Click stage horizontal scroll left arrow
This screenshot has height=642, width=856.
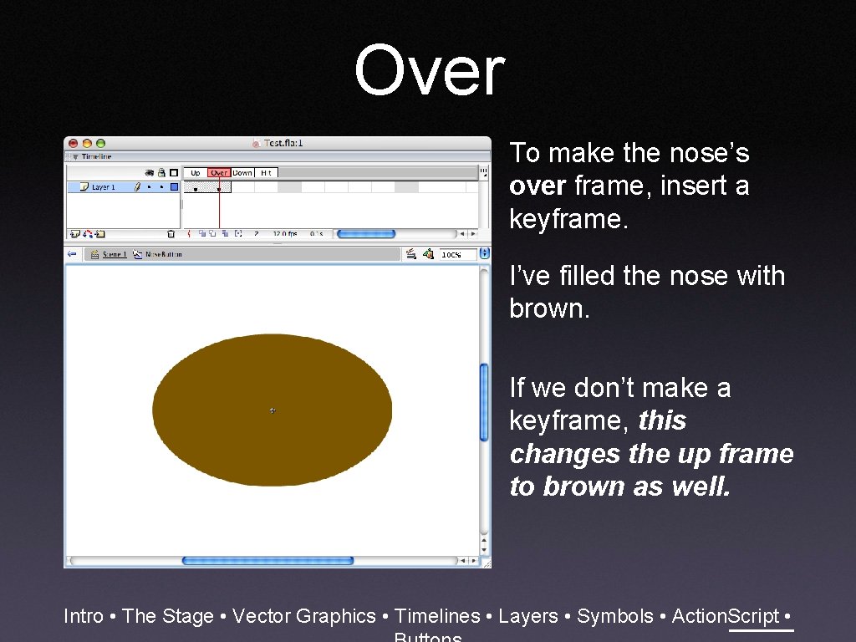[x=462, y=561]
